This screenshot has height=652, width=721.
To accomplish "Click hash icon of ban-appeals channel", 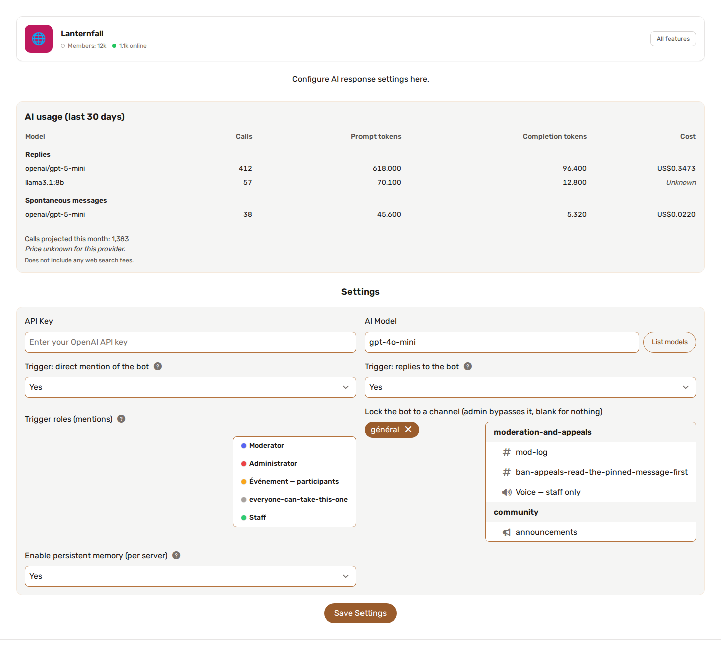I will (x=507, y=472).
